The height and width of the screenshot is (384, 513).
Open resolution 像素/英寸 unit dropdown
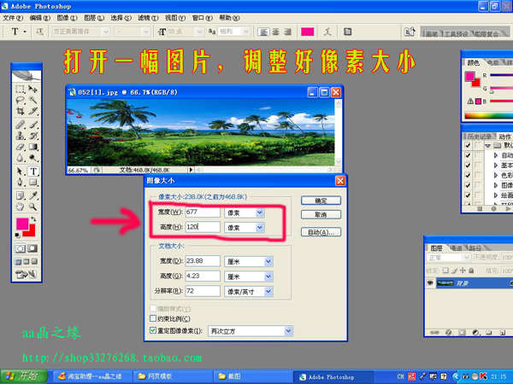[x=268, y=291]
